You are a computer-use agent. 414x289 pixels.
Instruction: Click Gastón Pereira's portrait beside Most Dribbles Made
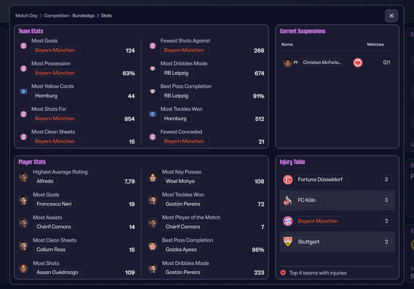click(153, 268)
